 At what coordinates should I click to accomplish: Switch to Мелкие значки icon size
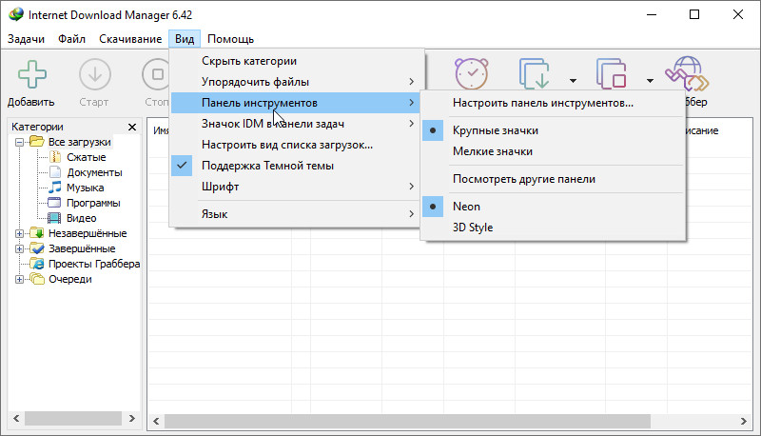point(492,151)
